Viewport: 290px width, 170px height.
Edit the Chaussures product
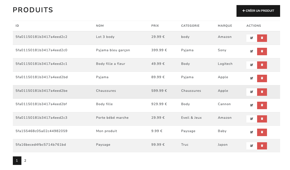[x=251, y=92]
